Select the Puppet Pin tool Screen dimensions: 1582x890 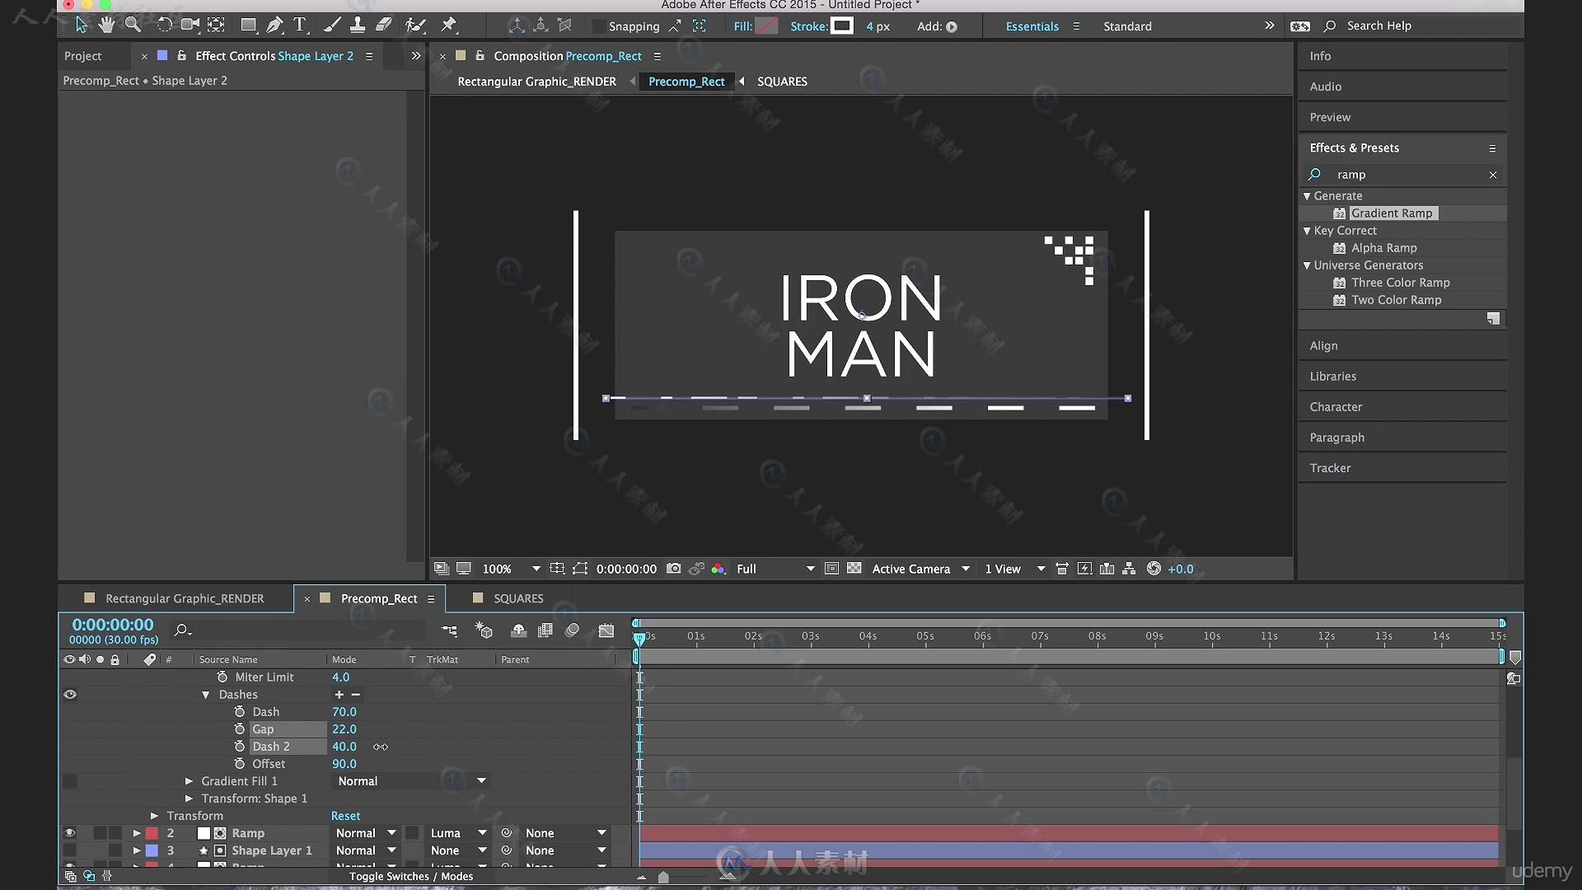point(448,26)
